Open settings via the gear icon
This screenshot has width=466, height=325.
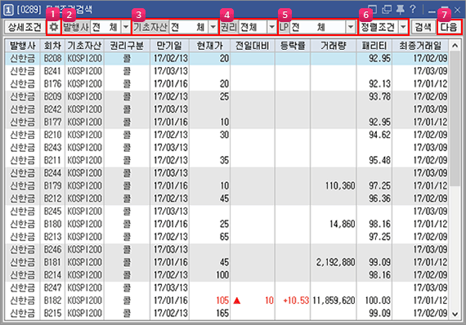pyautogui.click(x=53, y=27)
